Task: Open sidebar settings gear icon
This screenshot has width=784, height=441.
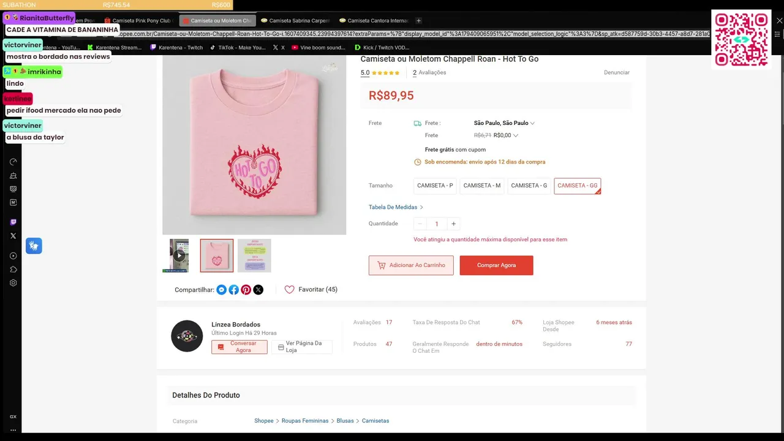Action: 13,283
